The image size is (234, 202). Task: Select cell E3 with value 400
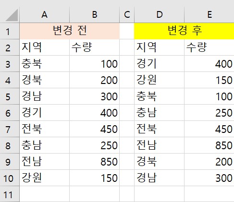[209, 64]
